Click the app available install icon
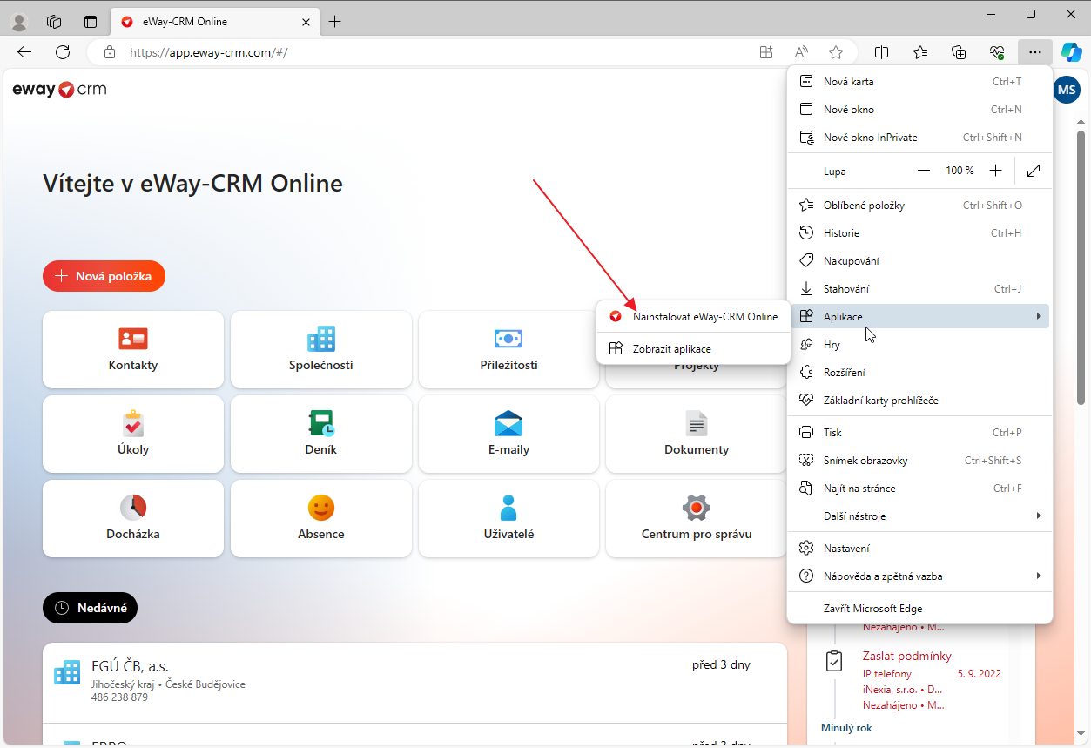Screen dimensions: 1091x748 766,52
